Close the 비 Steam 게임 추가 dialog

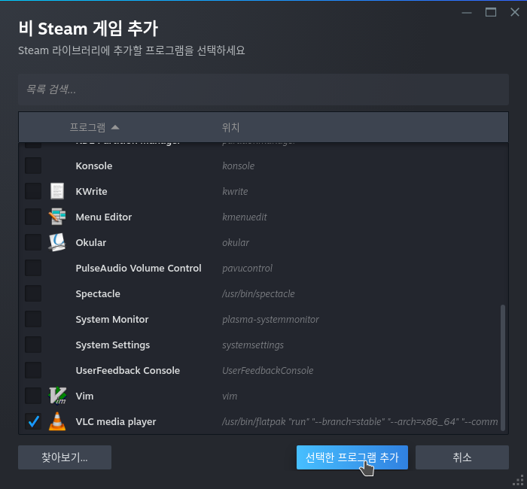tap(514, 13)
